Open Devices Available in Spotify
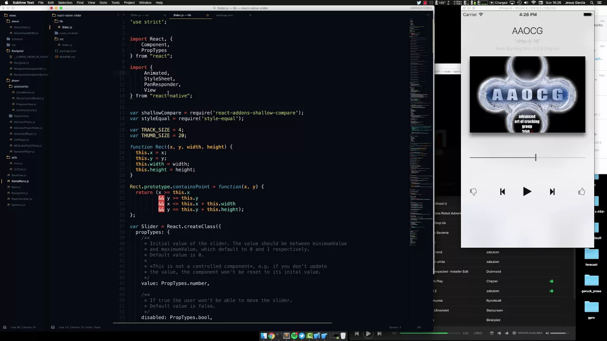Image resolution: width=607 pixels, height=341 pixels. (527, 333)
